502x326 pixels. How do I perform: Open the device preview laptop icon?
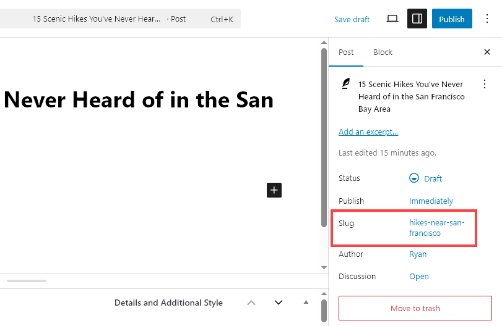coord(392,19)
